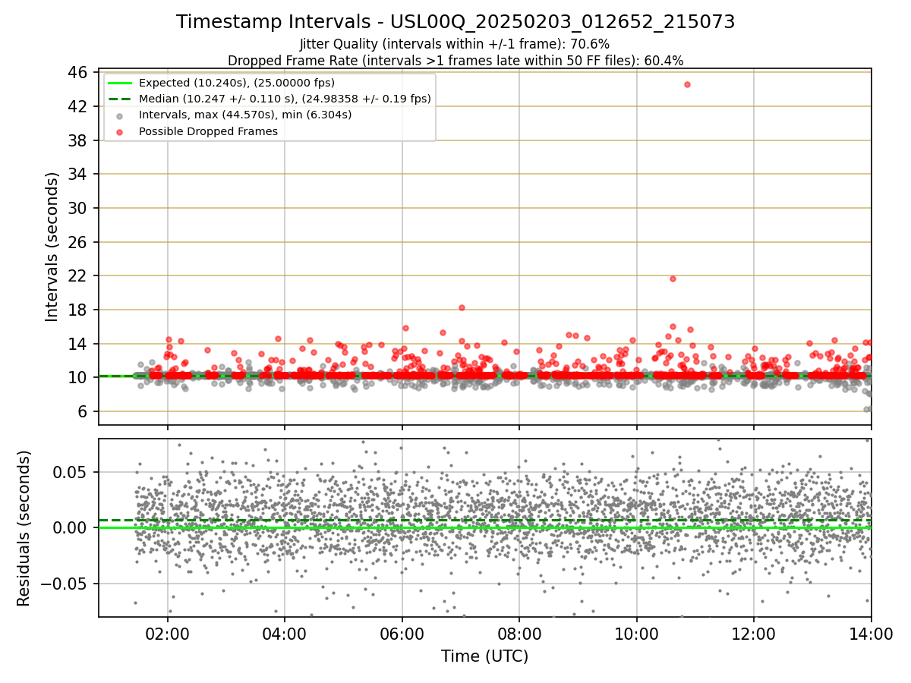
Task: Click the 'Time (UTC)' x-axis label
Action: tap(484, 656)
